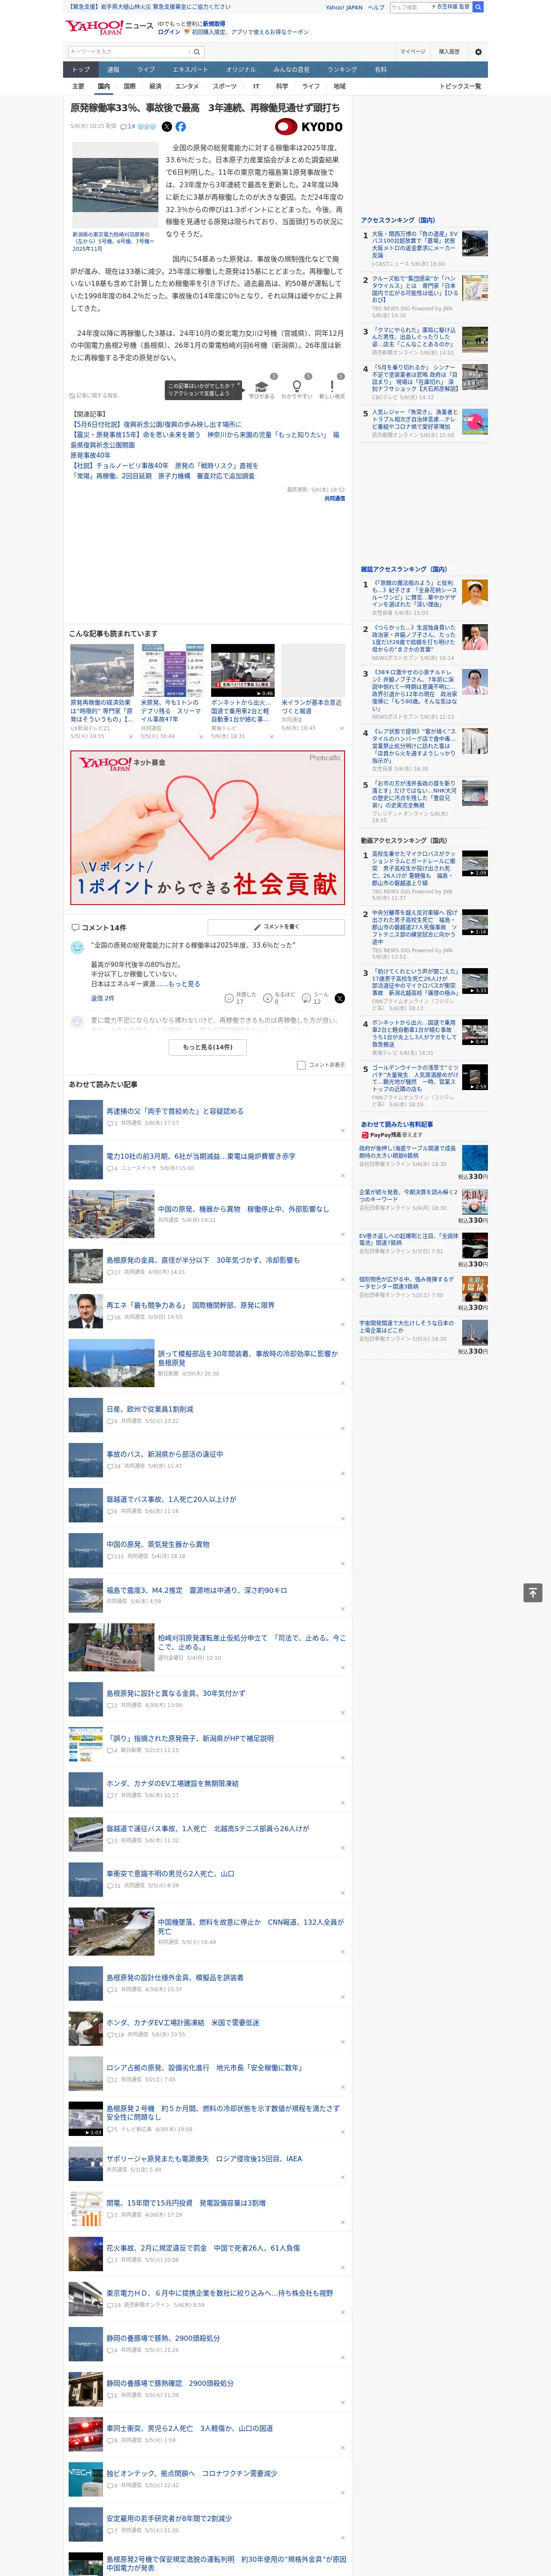Open the article's comment count icon
Viewport: 551px width, 2576px height.
tap(128, 127)
